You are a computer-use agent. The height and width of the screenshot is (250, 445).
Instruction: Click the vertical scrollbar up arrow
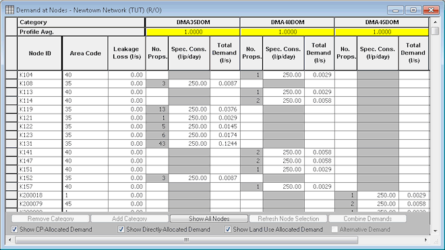435,22
